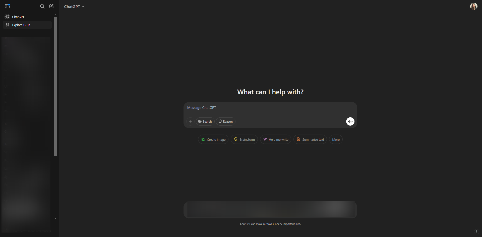The image size is (482, 237).
Task: Choose the Summarize text suggestion
Action: pos(310,139)
